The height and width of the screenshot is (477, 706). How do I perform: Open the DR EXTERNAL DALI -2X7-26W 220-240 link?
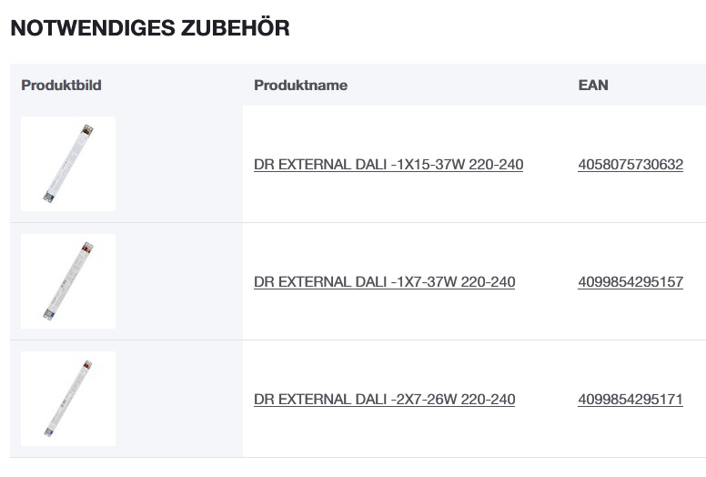click(x=384, y=400)
